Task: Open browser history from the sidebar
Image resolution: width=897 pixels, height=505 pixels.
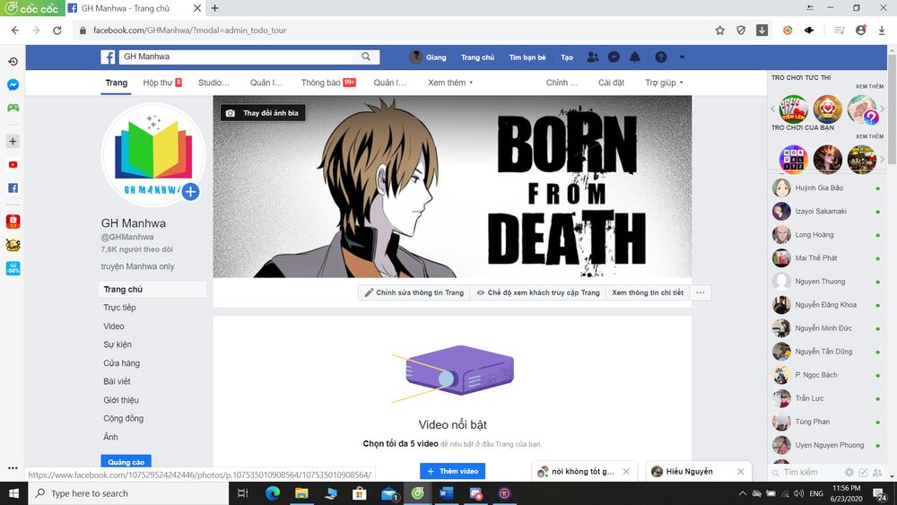Action: 13,61
